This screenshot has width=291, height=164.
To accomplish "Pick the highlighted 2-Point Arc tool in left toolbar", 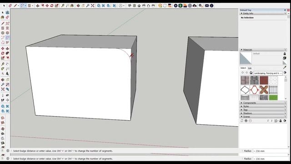I will (x=7, y=37).
